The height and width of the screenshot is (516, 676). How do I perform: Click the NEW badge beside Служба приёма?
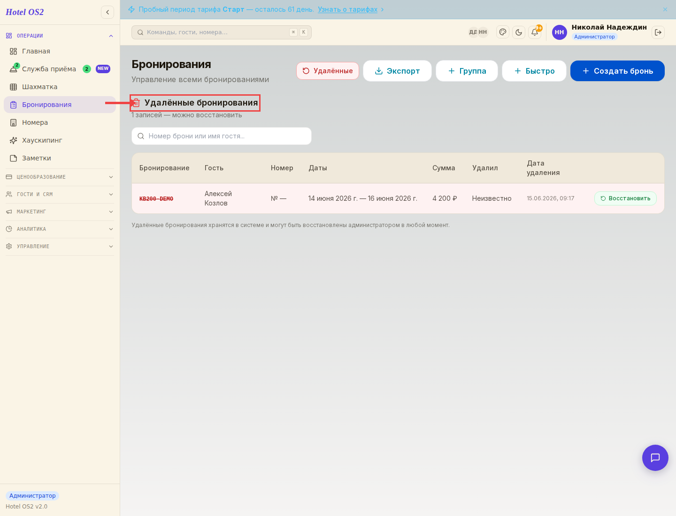(103, 69)
